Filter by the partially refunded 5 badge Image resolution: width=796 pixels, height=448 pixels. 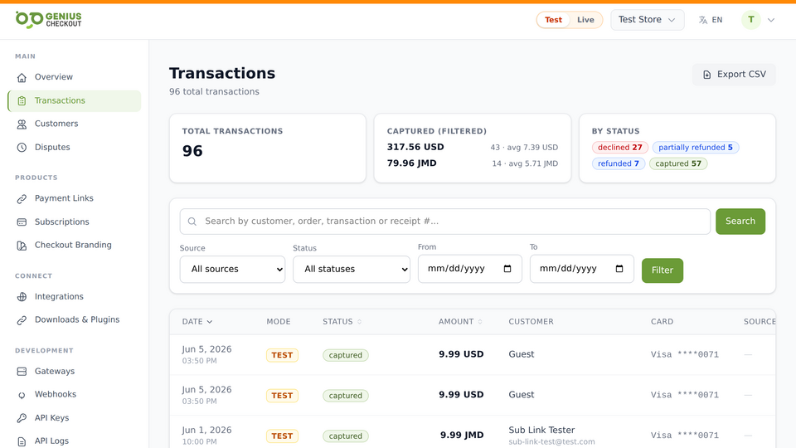(696, 148)
